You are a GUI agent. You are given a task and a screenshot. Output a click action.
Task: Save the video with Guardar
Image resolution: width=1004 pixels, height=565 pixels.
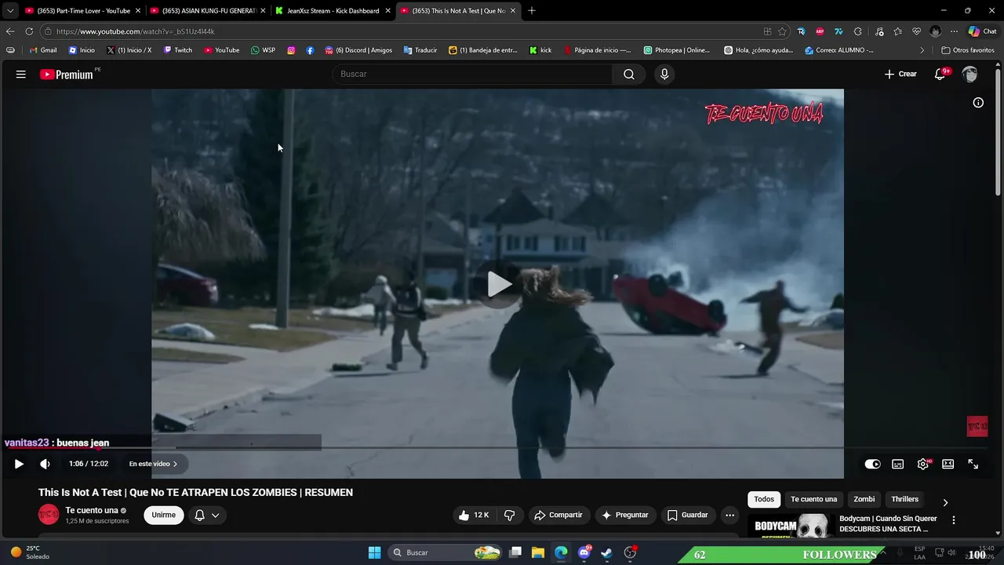point(688,515)
